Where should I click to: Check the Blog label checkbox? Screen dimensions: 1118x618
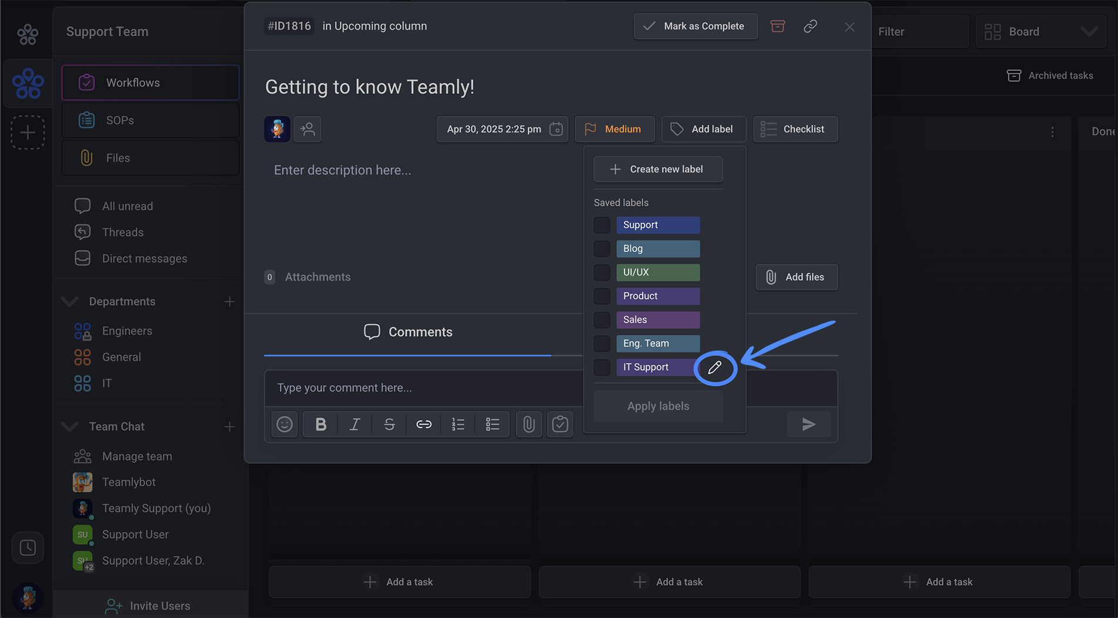[x=602, y=249]
